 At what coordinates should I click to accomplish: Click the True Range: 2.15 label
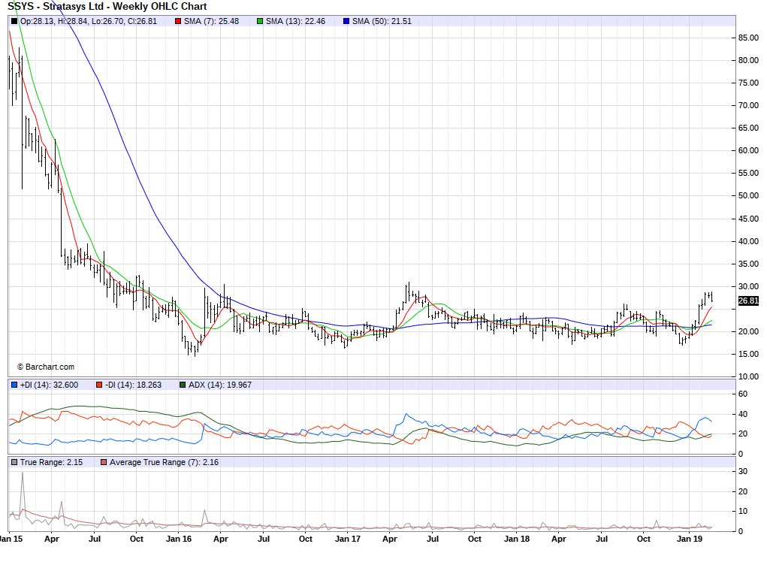tap(51, 462)
